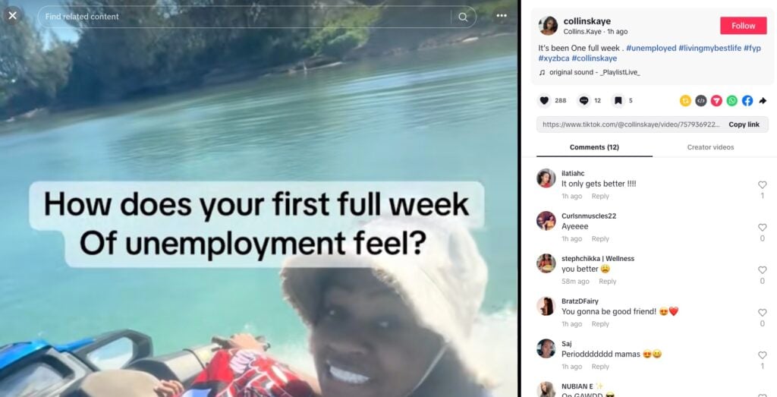
Task: Reply to Curlsnmuscles22's comment
Action: point(600,239)
